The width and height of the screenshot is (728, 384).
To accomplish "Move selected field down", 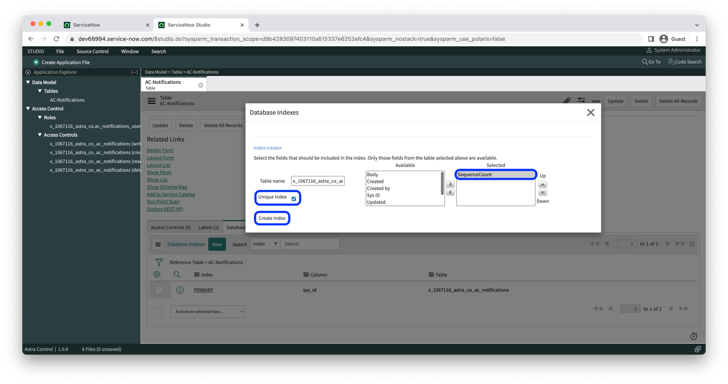I will point(543,193).
